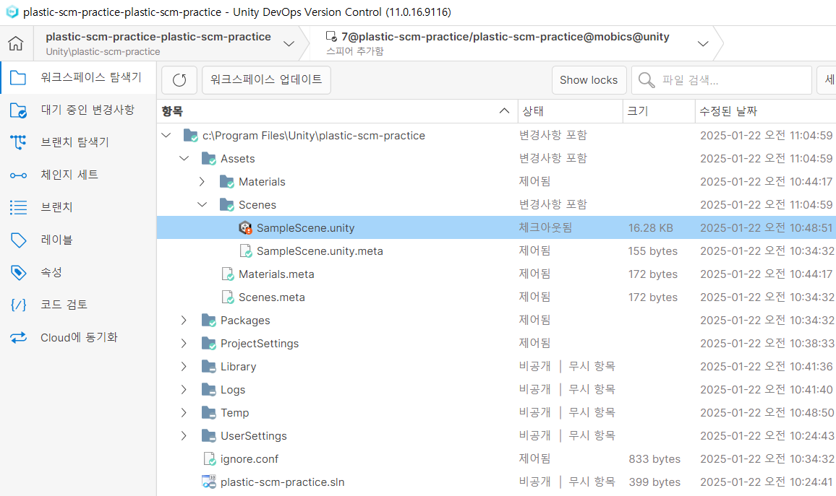Open 대기 중인 변경사항 view
Screen dimensions: 836x496
[78, 110]
